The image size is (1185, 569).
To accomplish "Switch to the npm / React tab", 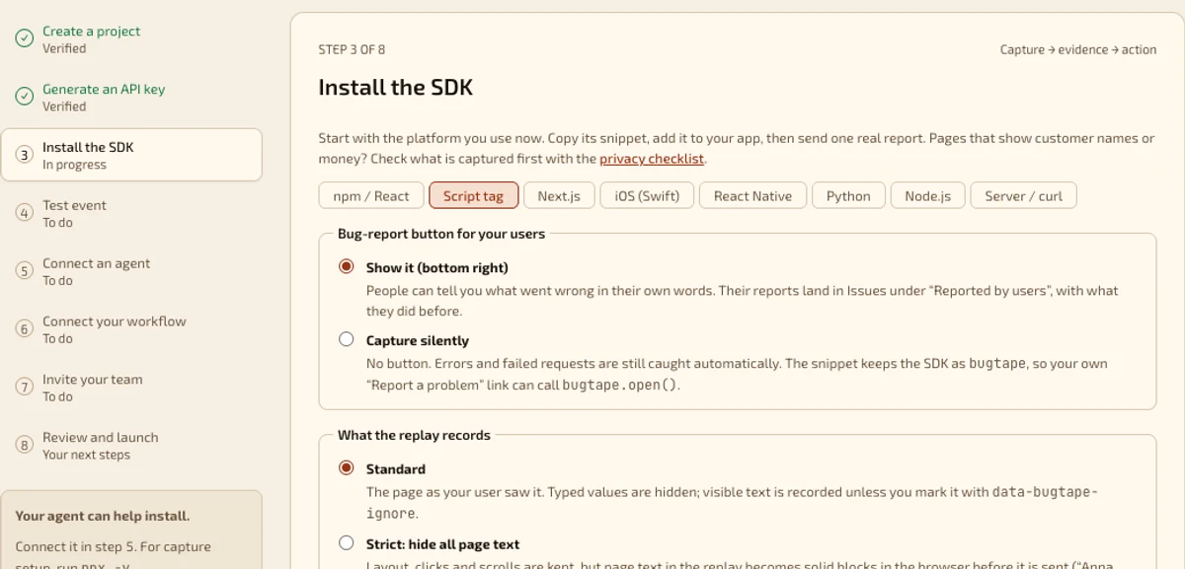I will pos(371,195).
